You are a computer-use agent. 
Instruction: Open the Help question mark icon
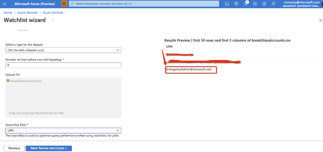pyautogui.click(x=264, y=4)
